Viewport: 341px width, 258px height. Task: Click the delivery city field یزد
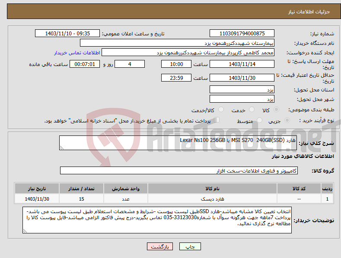(242, 99)
